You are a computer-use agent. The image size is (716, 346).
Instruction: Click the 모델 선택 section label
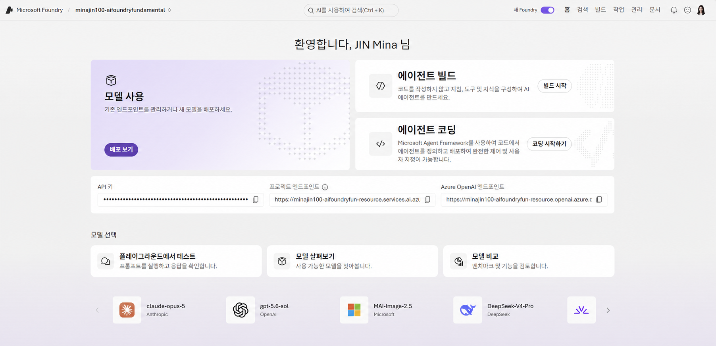click(x=104, y=235)
